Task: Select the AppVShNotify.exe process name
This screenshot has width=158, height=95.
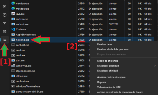Action: (26, 35)
